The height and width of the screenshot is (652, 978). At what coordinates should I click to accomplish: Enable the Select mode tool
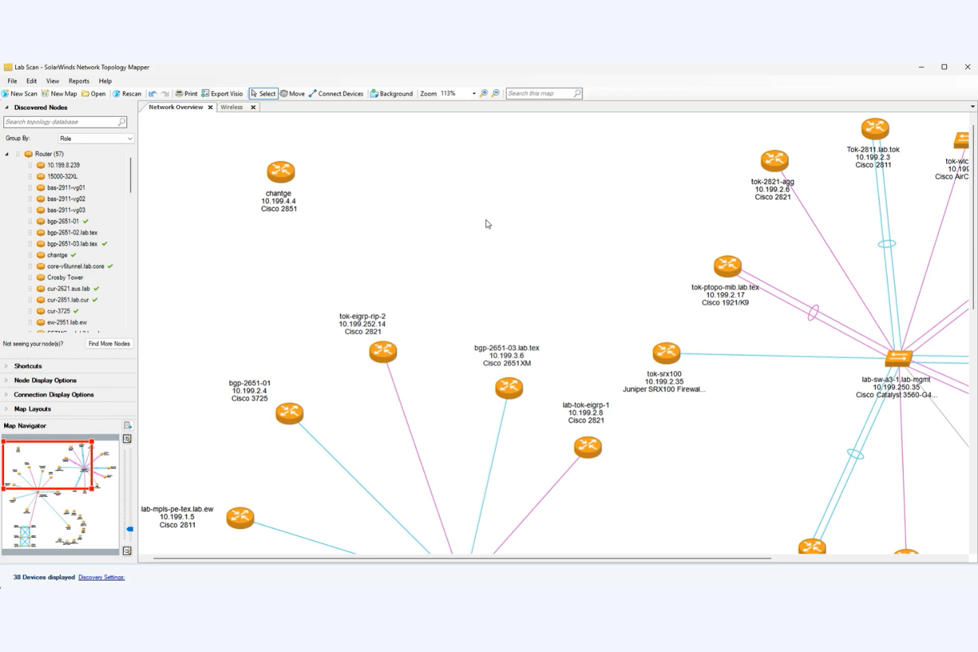click(263, 93)
